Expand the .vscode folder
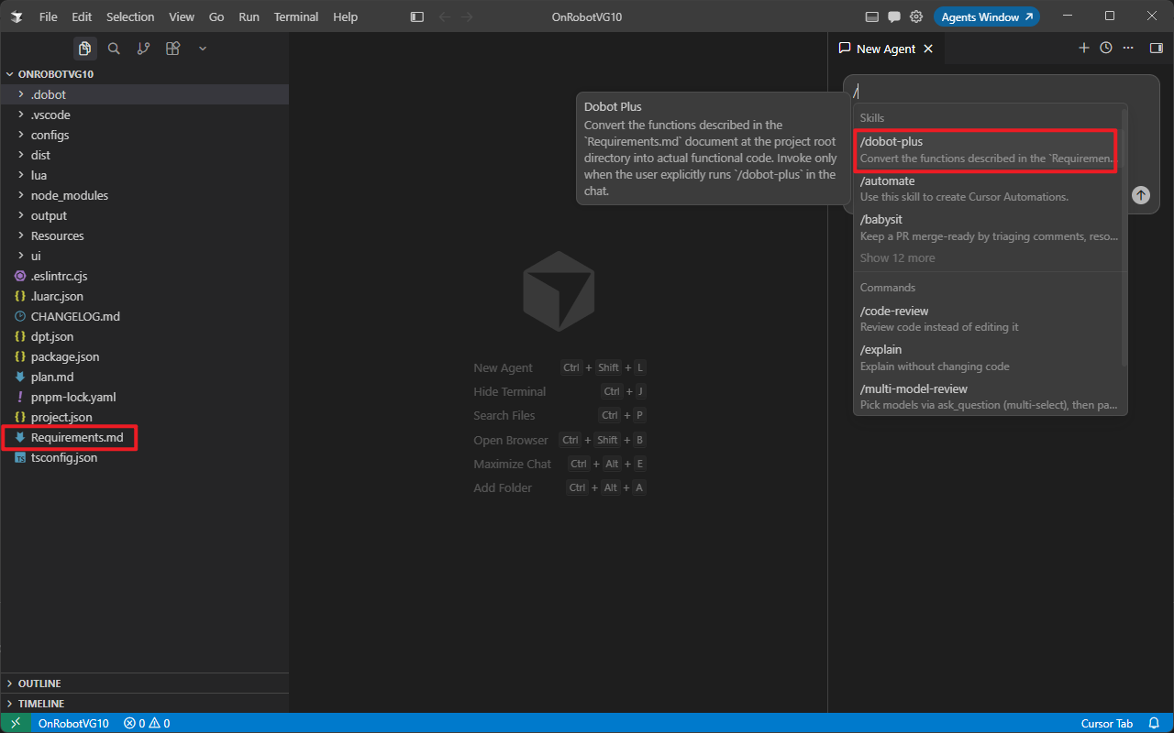The height and width of the screenshot is (733, 1174). pyautogui.click(x=144, y=115)
